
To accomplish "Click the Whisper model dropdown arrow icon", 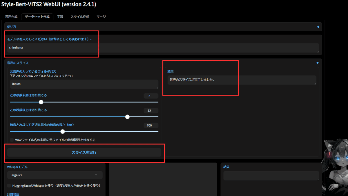I will coord(96,175).
